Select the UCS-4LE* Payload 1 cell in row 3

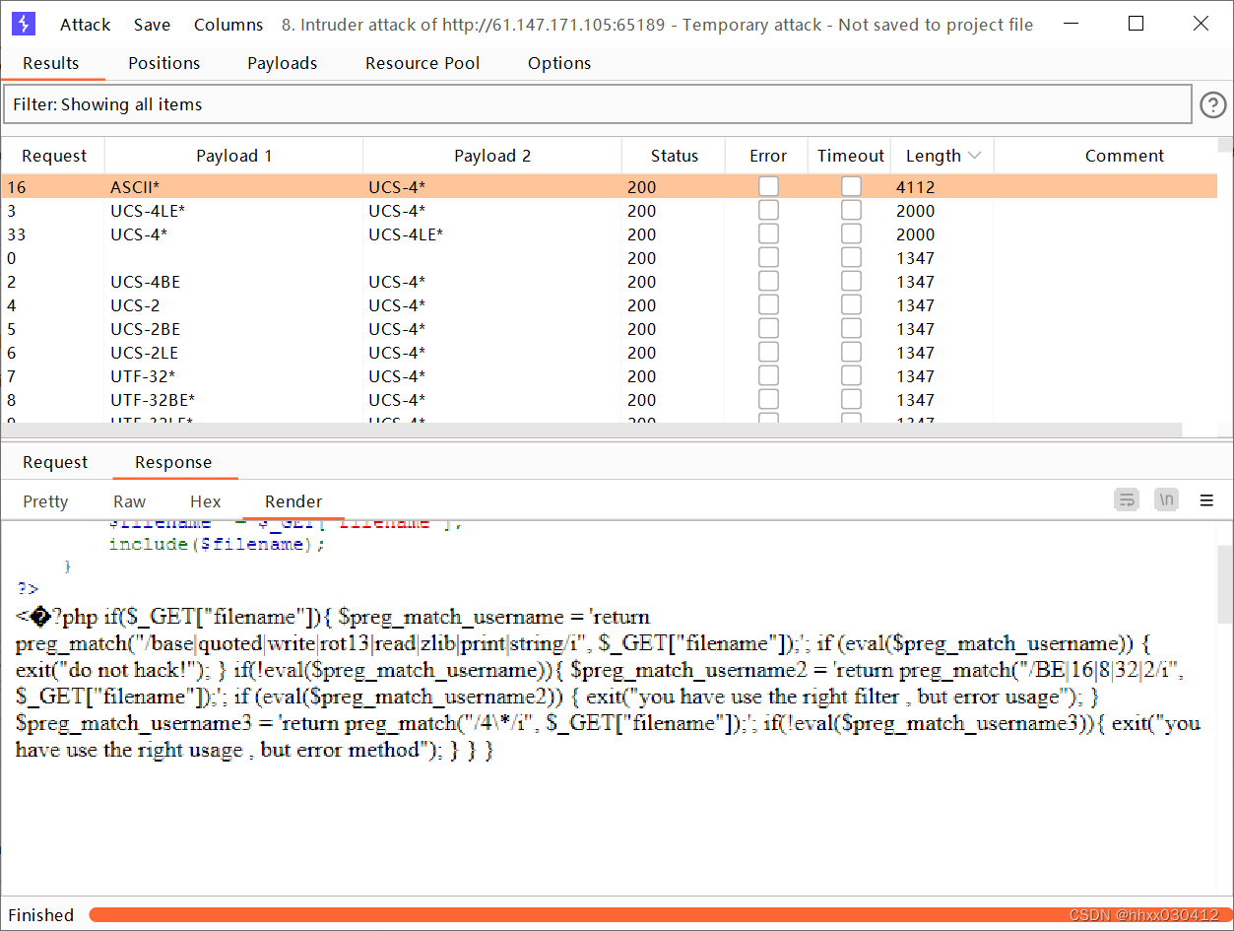click(234, 210)
